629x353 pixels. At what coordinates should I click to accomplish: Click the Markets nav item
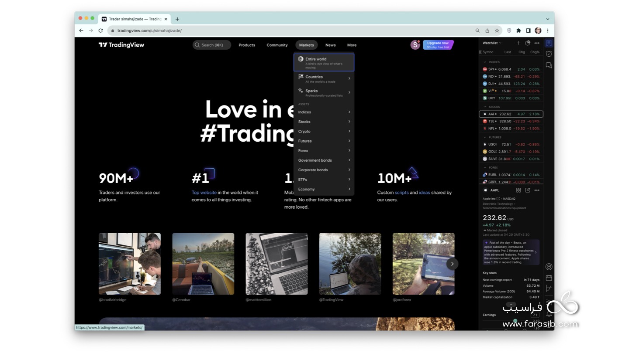tap(307, 45)
